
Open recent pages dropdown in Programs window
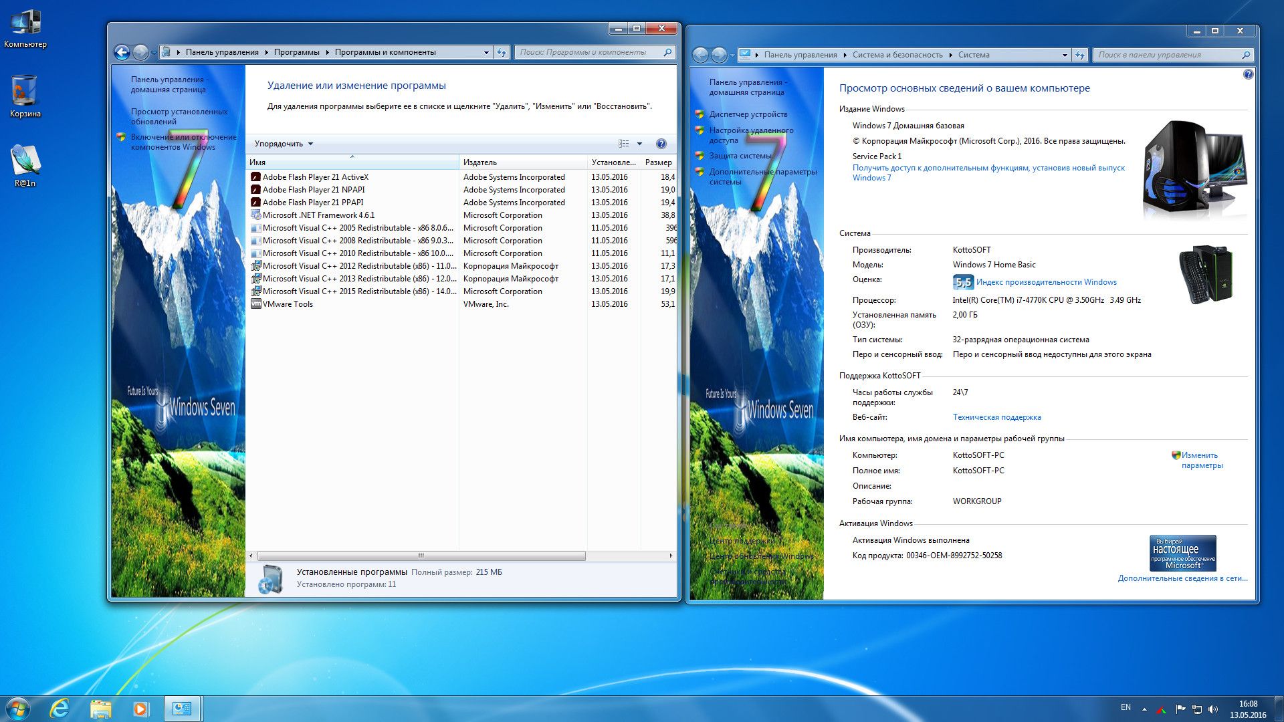pos(154,52)
